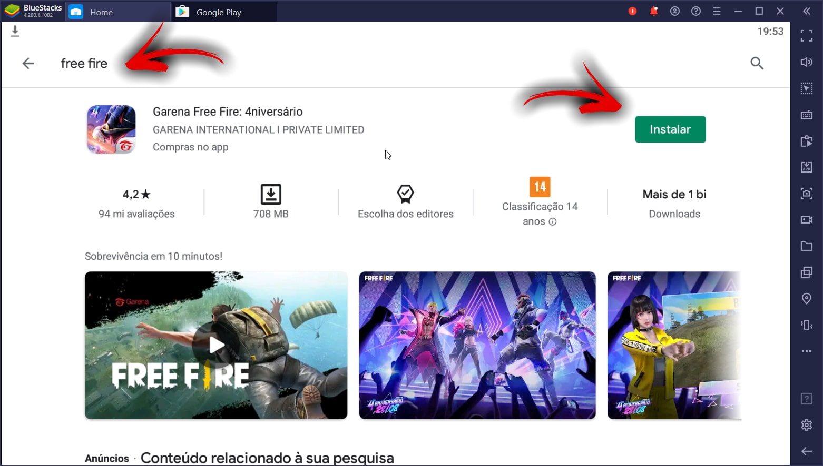Click the BlueStacks logo
Screen dimensions: 823x466
click(x=12, y=11)
